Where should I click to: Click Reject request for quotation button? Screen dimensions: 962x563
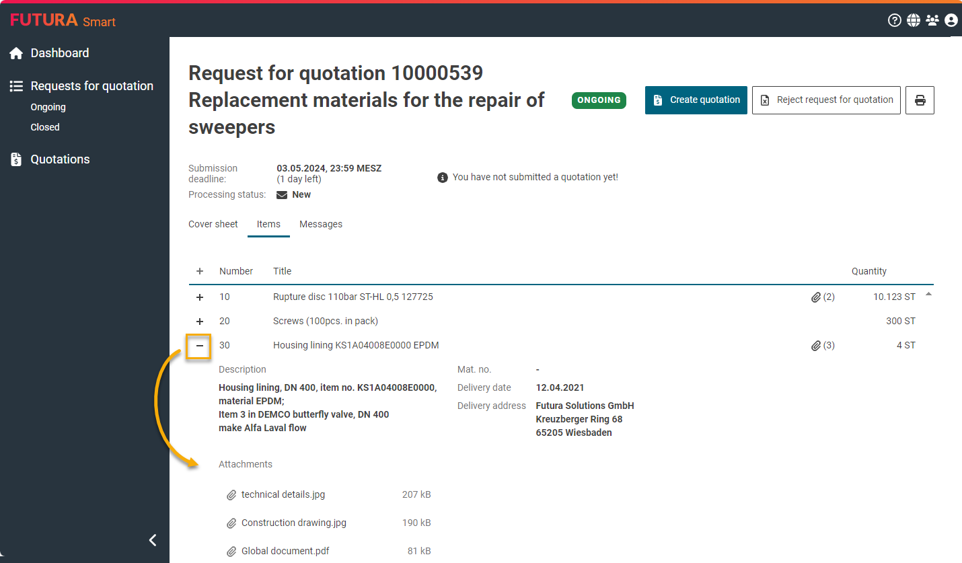click(x=825, y=100)
